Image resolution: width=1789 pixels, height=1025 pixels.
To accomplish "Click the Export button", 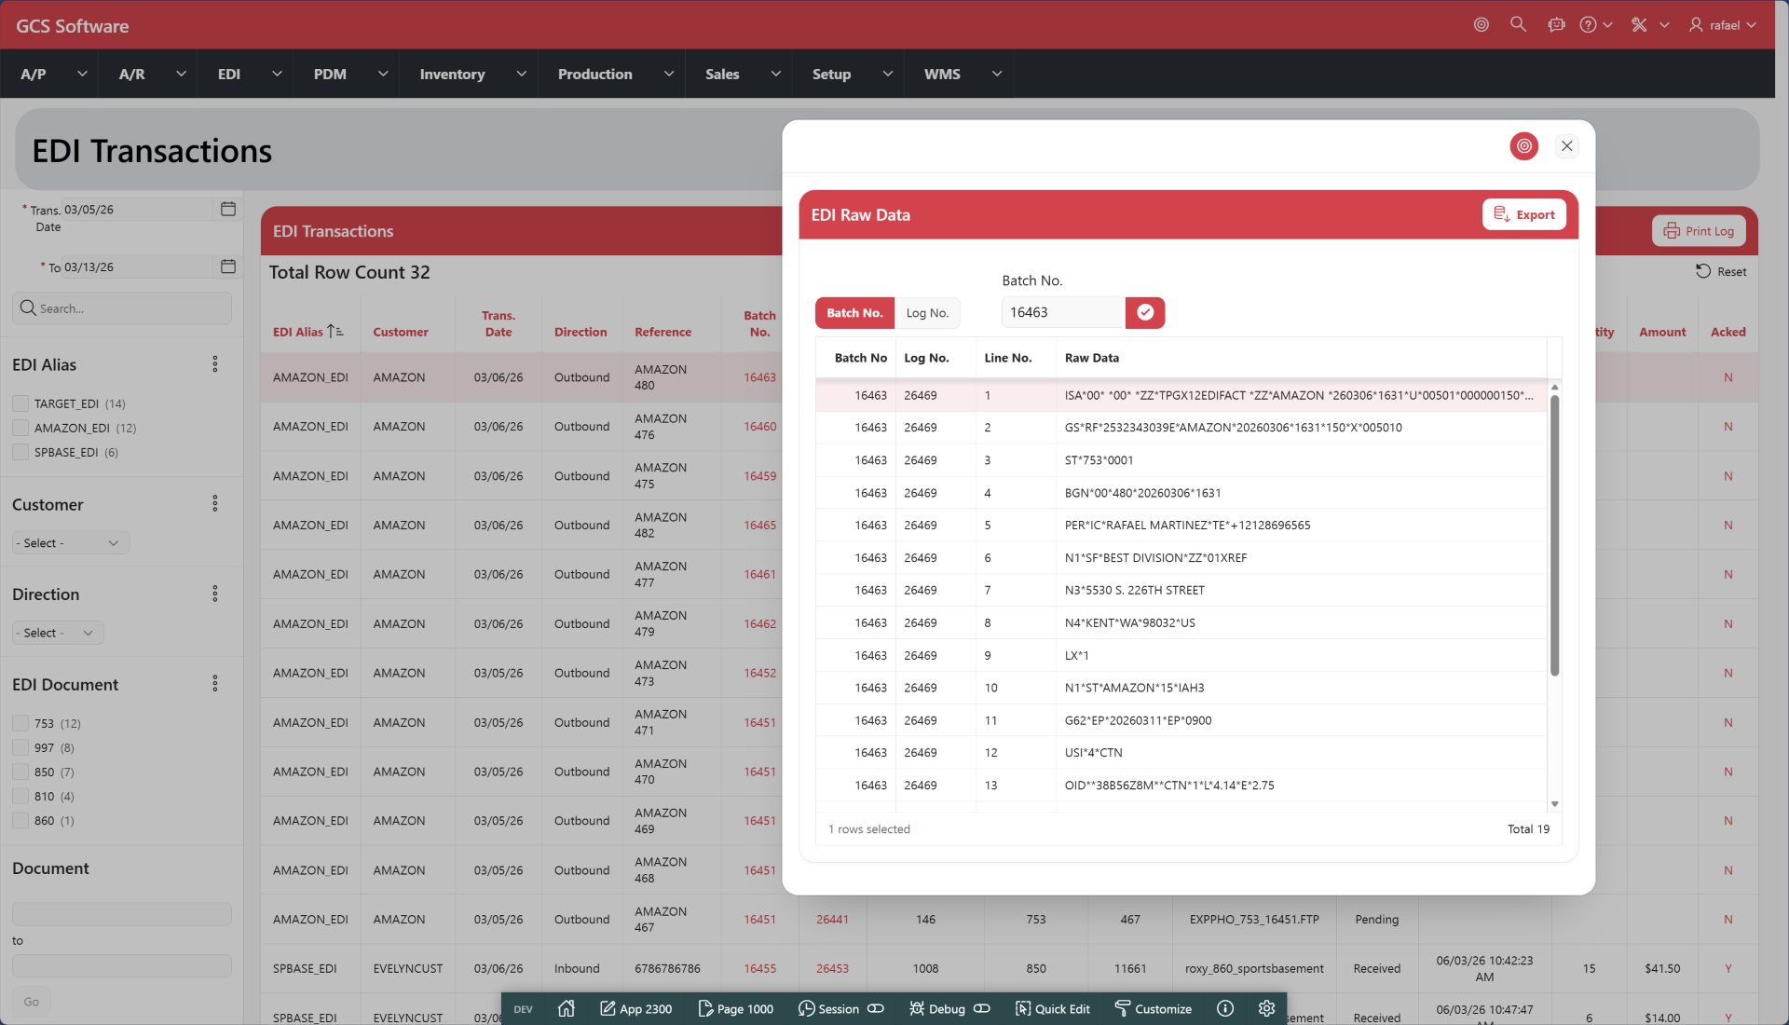I will click(x=1523, y=214).
